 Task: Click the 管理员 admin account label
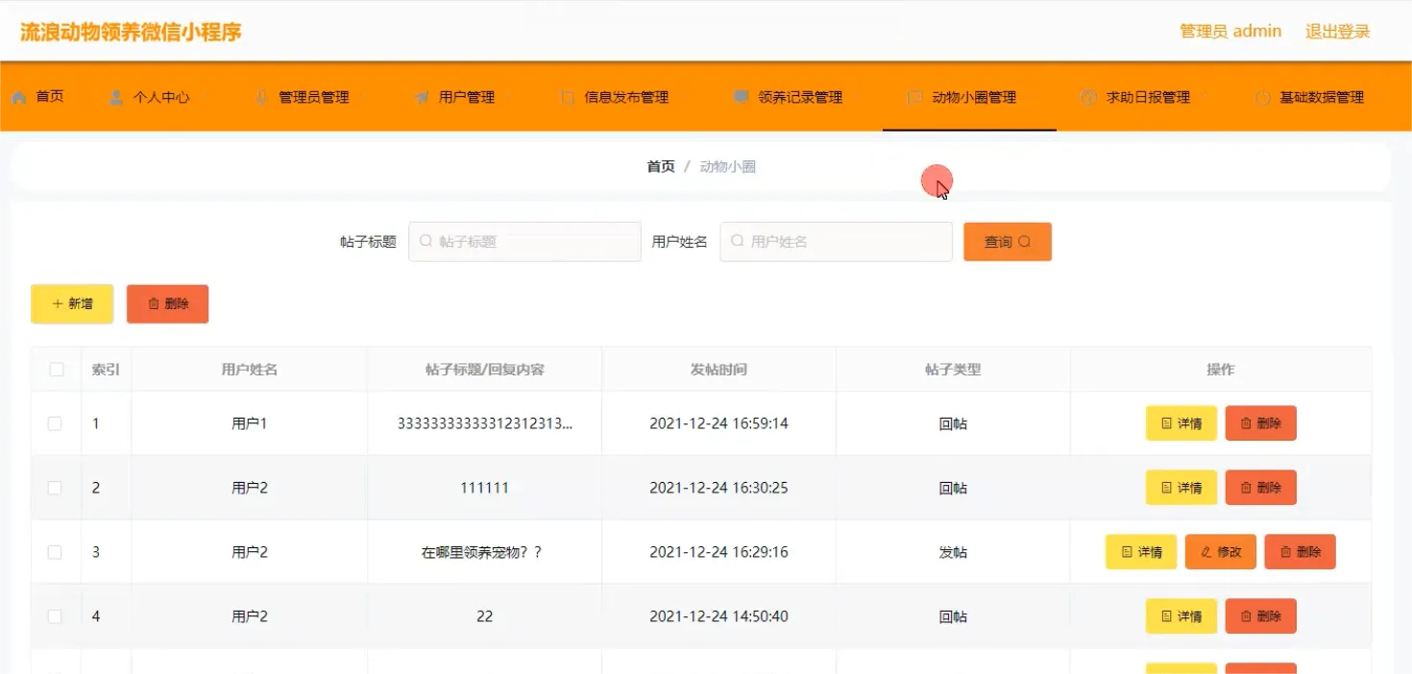coord(1230,32)
